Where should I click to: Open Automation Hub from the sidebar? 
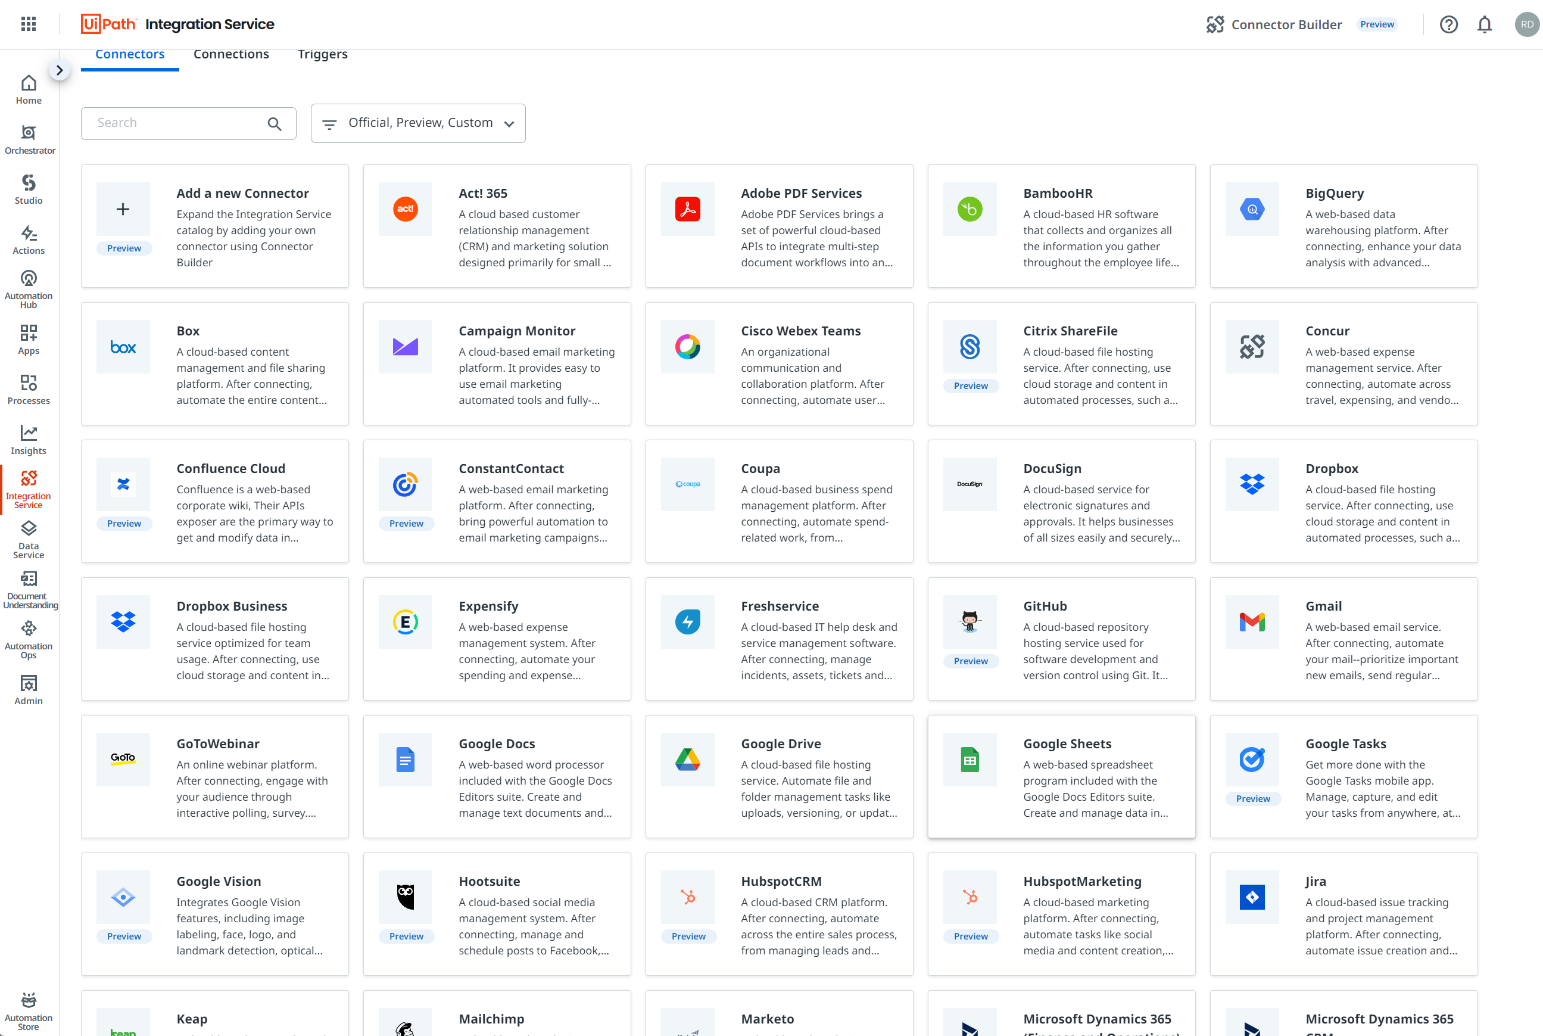pos(29,290)
